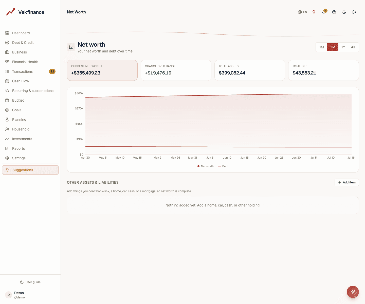Click the Vekfinance brand name
Viewport: 365px width, 304px height.
[31, 12]
